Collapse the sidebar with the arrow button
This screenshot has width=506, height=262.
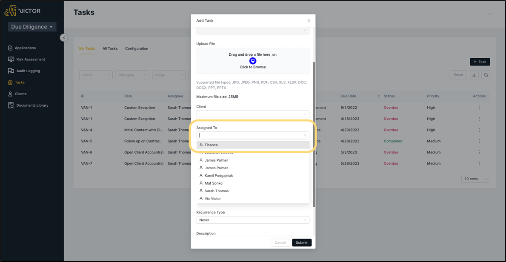pyautogui.click(x=64, y=38)
